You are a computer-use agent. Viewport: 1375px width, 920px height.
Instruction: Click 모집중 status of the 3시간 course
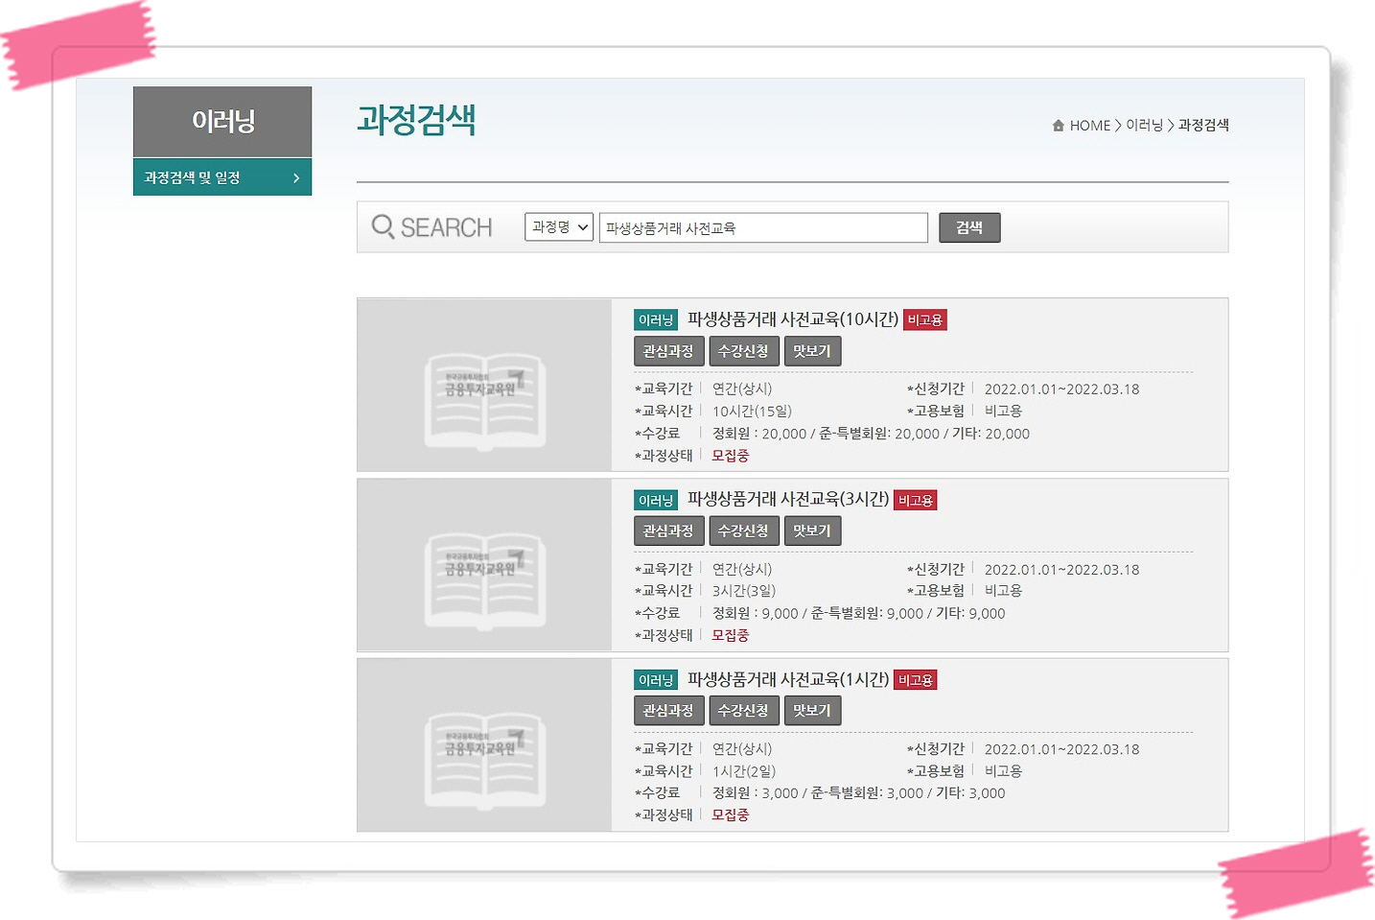coord(731,635)
